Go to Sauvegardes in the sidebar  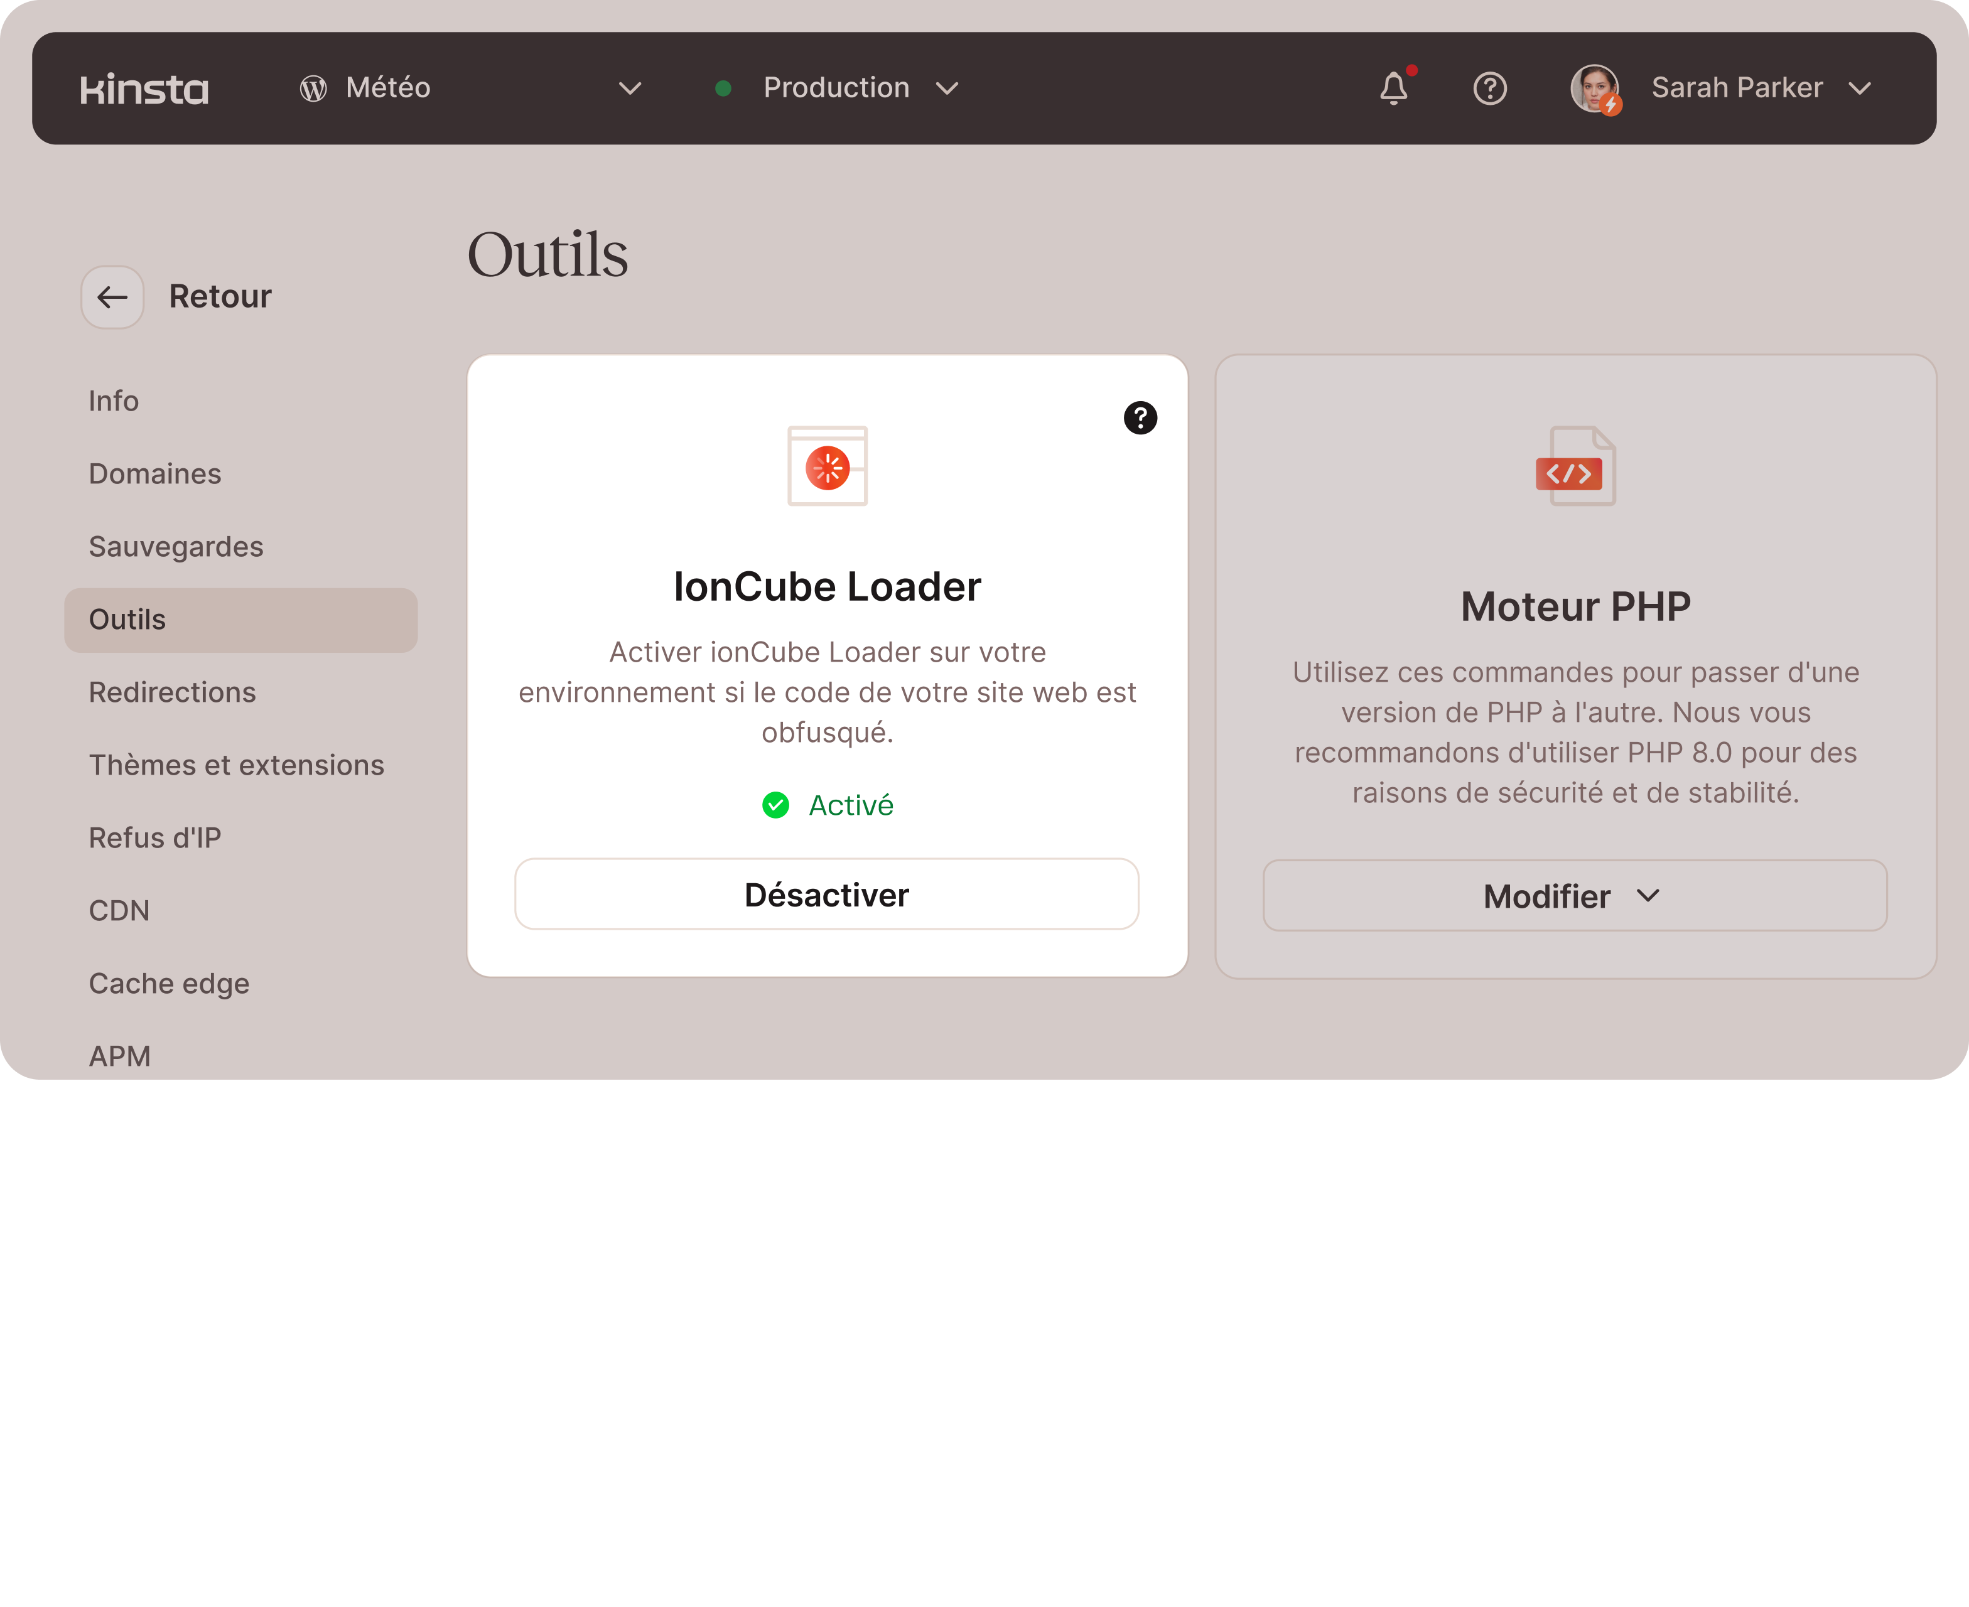(x=176, y=547)
